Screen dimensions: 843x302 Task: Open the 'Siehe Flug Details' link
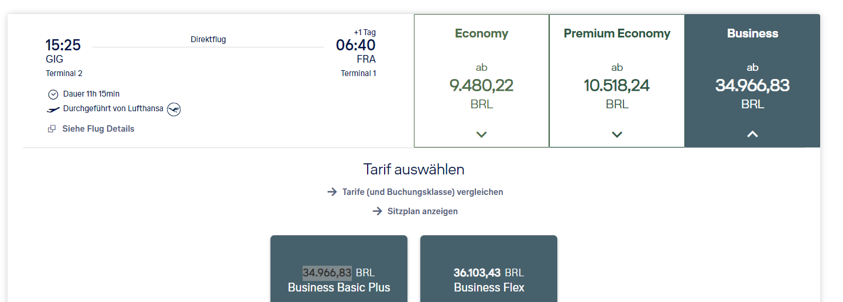(x=98, y=129)
